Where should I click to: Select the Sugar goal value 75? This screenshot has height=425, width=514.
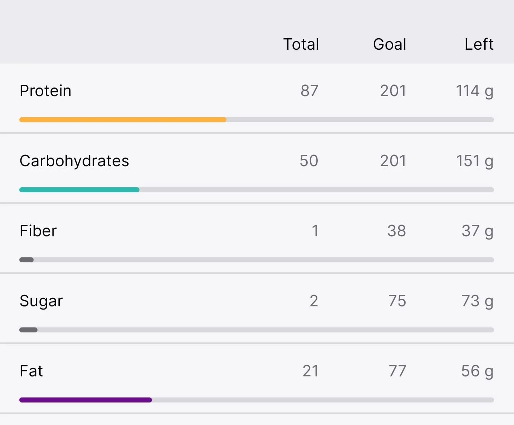[x=397, y=301]
